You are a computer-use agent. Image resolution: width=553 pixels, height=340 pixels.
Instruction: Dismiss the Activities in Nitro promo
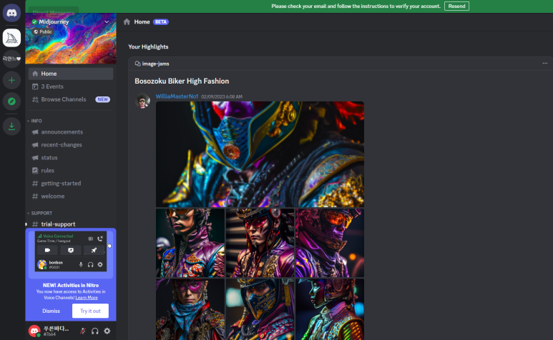[x=51, y=311]
